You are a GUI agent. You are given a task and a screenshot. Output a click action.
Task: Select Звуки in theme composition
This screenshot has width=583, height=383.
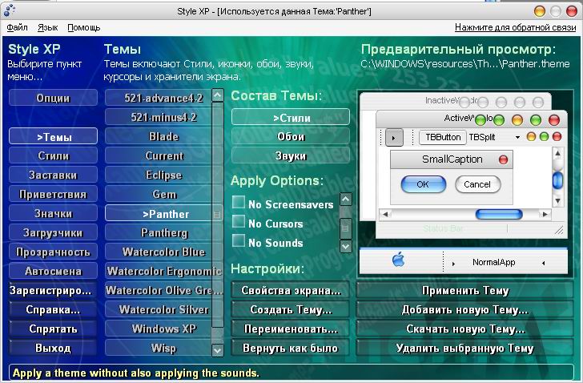pos(291,155)
